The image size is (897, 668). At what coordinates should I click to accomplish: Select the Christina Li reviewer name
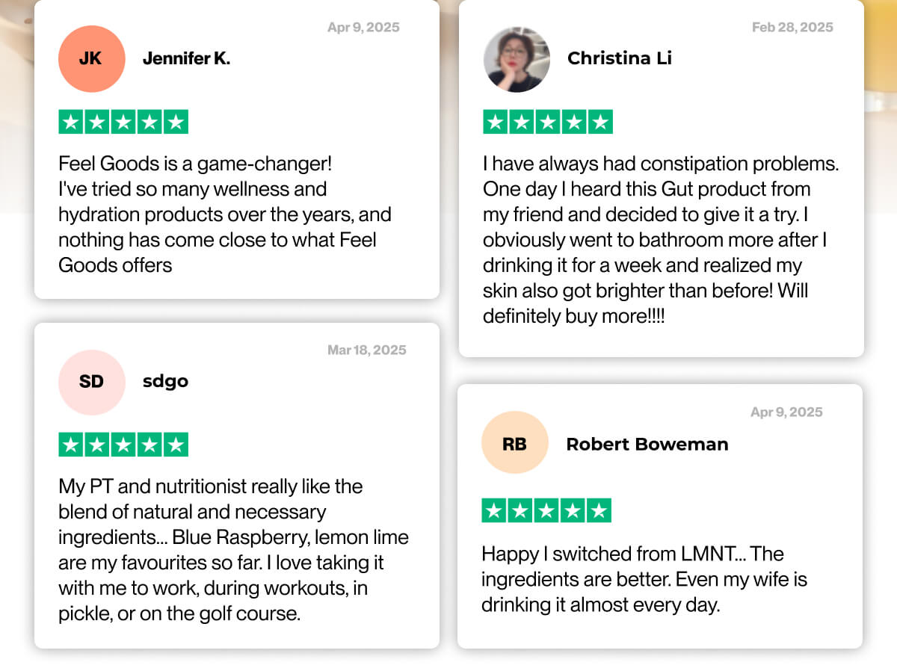[x=620, y=58]
